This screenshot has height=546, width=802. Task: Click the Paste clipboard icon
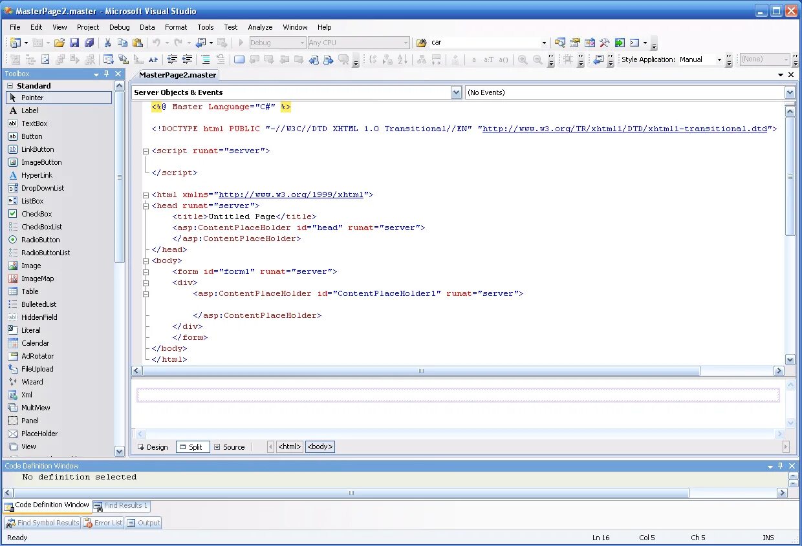pos(137,43)
